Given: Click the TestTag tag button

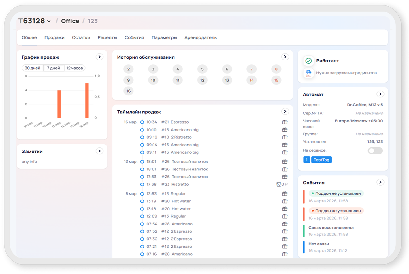Looking at the screenshot, I should point(321,160).
